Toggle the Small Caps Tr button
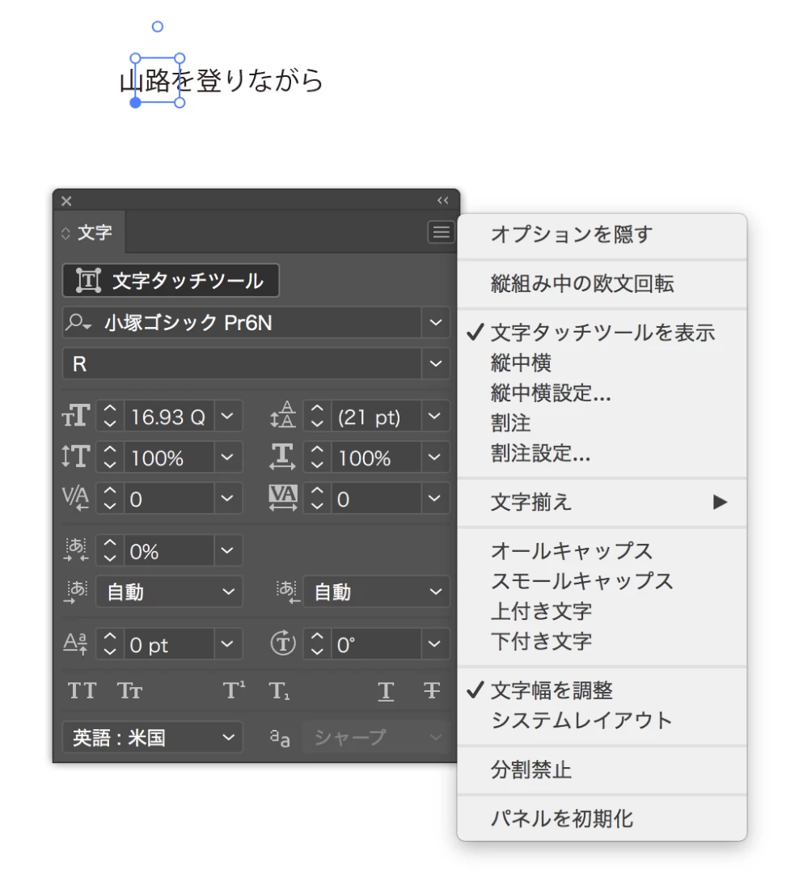Viewport: 799px width, 874px height. click(x=130, y=690)
